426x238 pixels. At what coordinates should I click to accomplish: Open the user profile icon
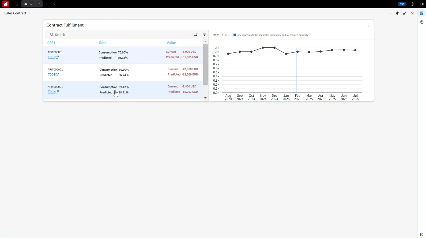pos(412,4)
